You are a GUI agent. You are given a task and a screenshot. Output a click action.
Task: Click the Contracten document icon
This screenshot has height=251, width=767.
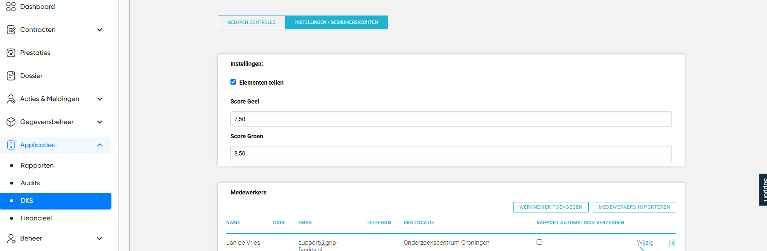point(11,30)
